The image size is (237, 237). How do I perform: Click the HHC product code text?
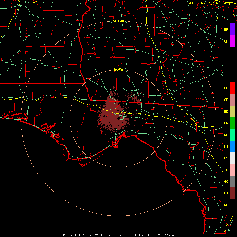tap(231, 16)
